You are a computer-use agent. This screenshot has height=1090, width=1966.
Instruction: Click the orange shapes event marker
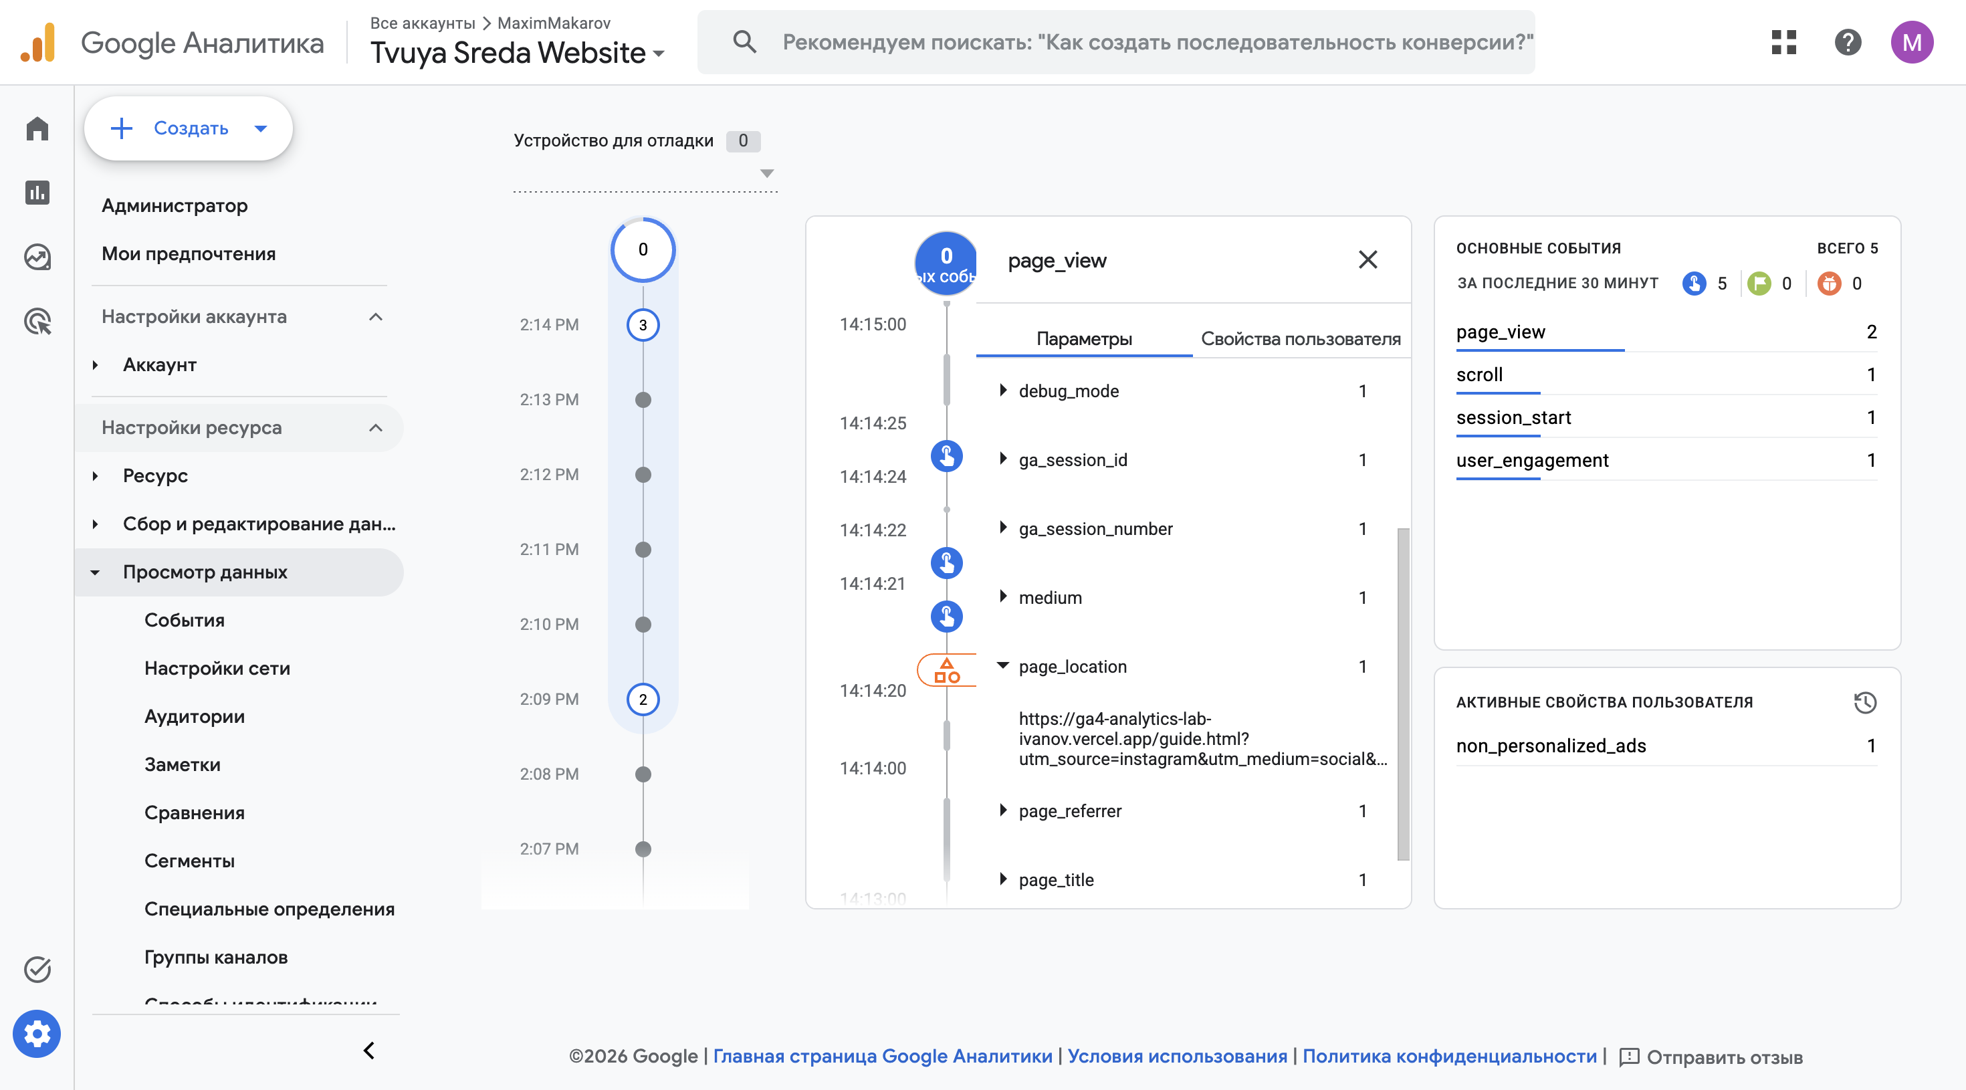tap(946, 670)
